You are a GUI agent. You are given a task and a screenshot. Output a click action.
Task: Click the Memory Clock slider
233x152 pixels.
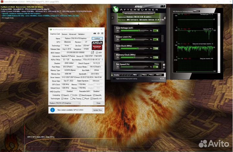coord(135,57)
